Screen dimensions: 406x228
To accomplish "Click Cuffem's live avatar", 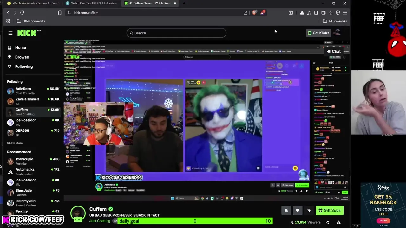I will 78,214.
